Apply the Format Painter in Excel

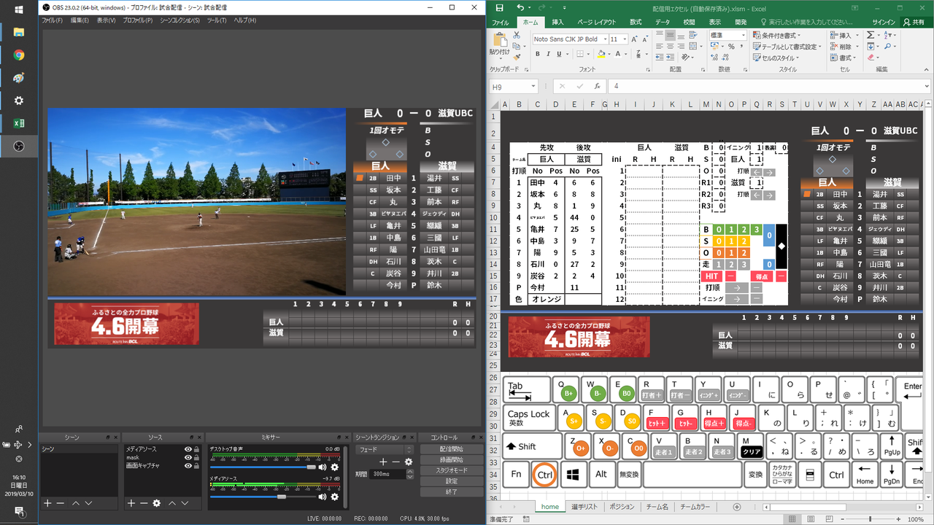pos(518,56)
